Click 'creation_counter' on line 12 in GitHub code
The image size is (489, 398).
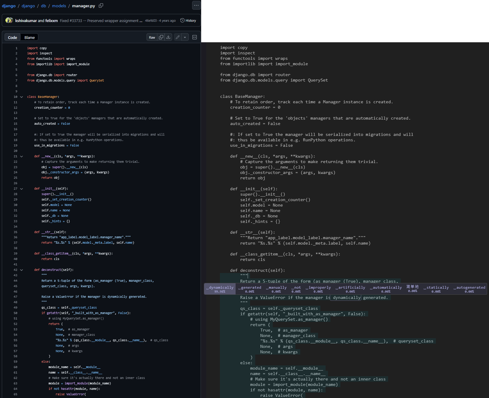click(49, 108)
